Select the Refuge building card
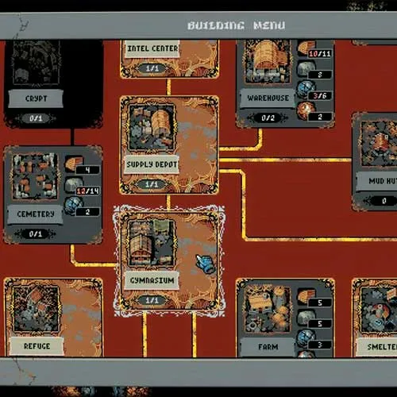The width and height of the screenshot is (397, 397). coord(53,317)
